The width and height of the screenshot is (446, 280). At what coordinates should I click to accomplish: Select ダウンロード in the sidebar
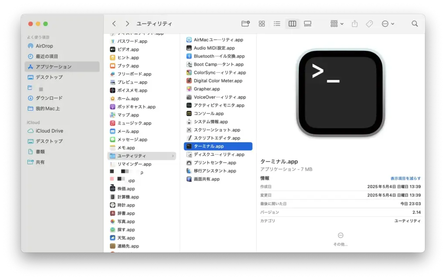pos(49,98)
